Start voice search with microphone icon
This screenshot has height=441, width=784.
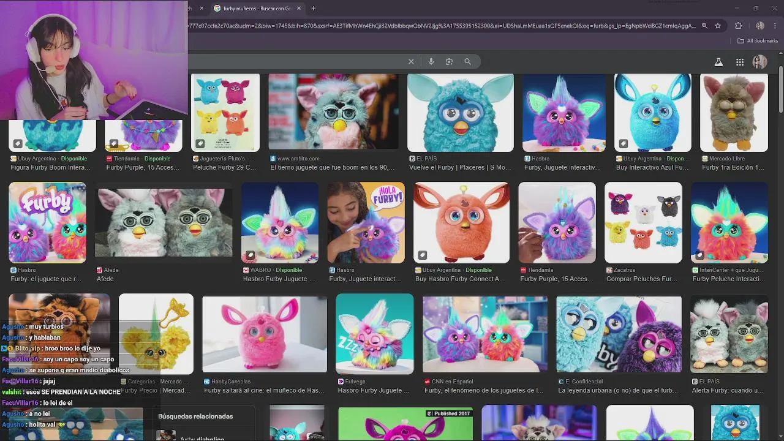[x=431, y=61]
